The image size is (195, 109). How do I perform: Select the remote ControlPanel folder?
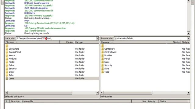coord(110,52)
